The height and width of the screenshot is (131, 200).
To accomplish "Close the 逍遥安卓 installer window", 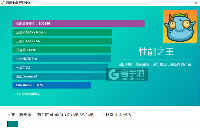I will coord(196,3).
